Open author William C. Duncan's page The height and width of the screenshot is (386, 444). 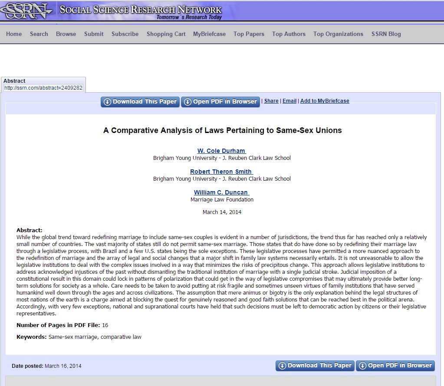pos(221,192)
